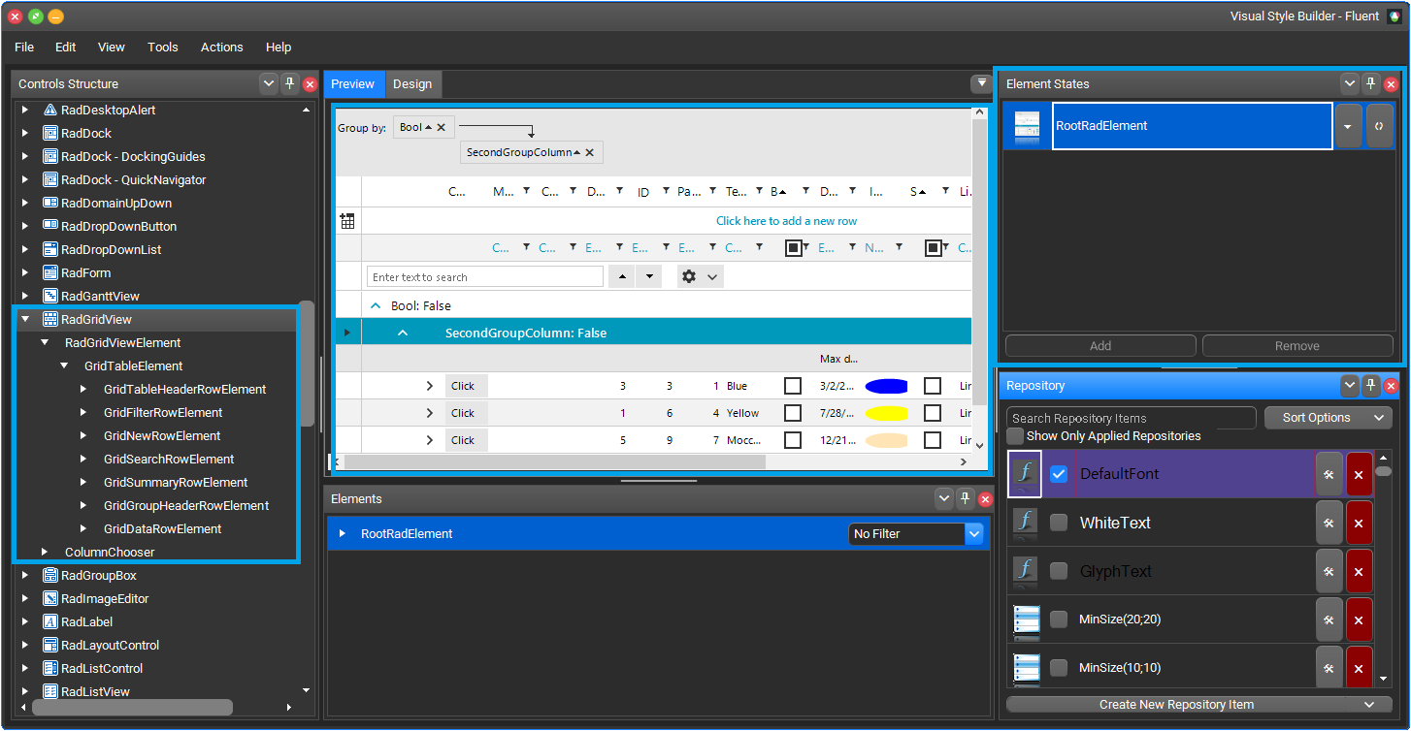Click the DefaultFont font thumbnail icon
This screenshot has width=1411, height=731.
point(1026,474)
